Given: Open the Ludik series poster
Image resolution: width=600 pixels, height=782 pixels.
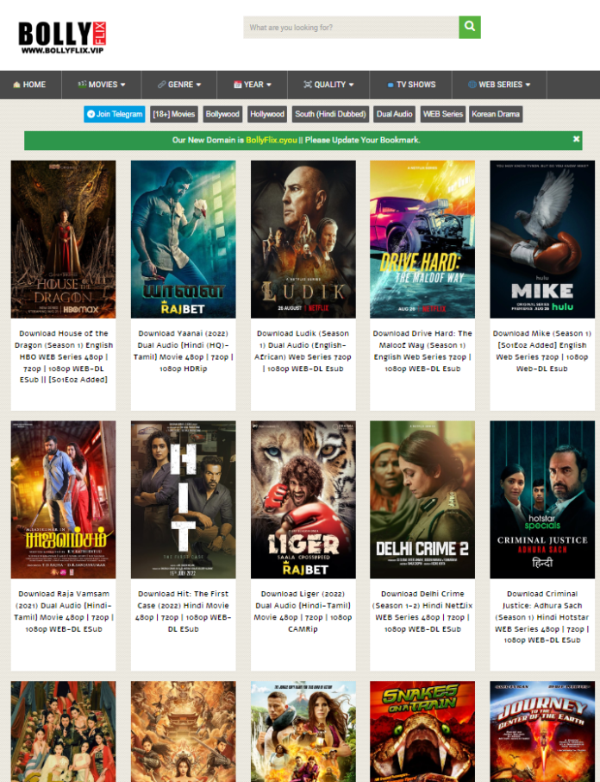Looking at the screenshot, I should [x=303, y=239].
